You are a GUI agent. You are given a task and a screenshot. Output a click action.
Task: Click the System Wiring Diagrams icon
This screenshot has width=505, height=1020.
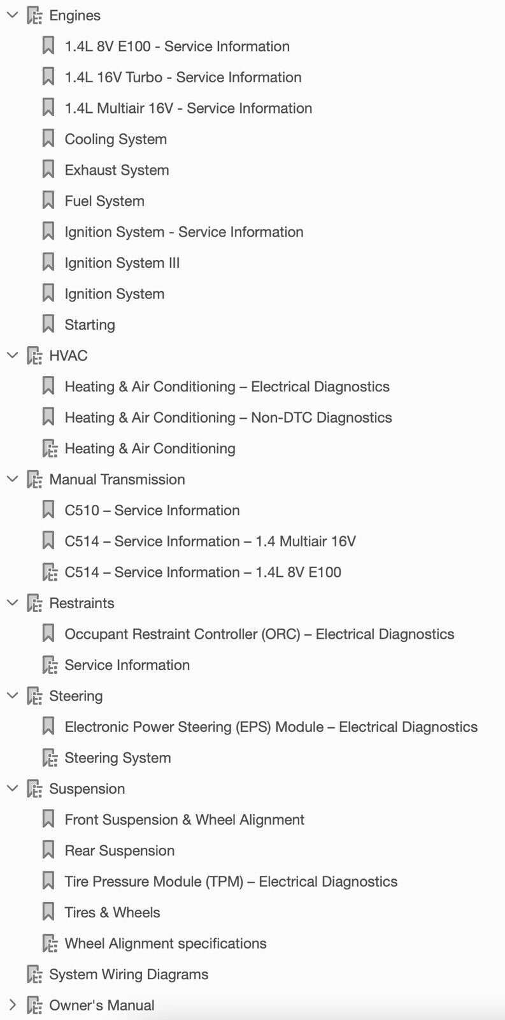[34, 975]
